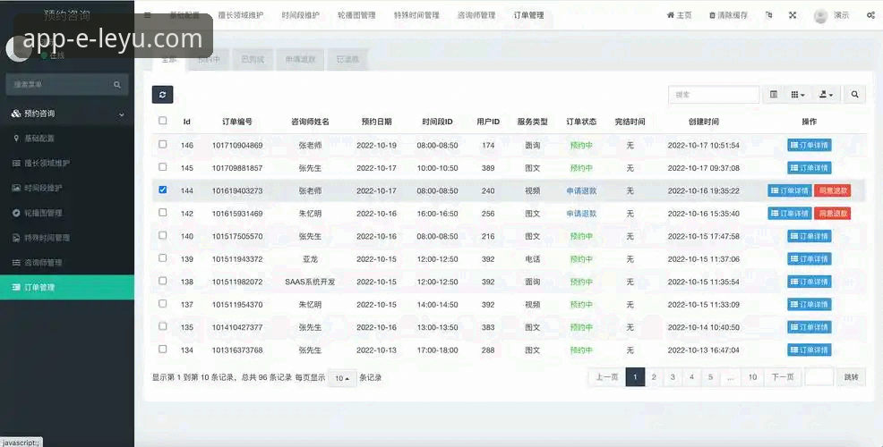Open 轮播图管理 in the top navigation

coord(356,15)
